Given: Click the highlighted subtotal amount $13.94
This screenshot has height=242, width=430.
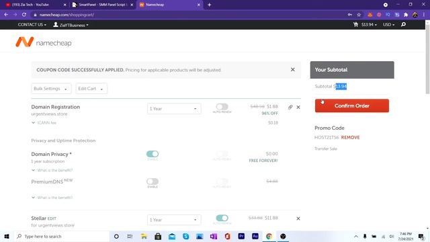Looking at the screenshot, I should click(x=341, y=87).
